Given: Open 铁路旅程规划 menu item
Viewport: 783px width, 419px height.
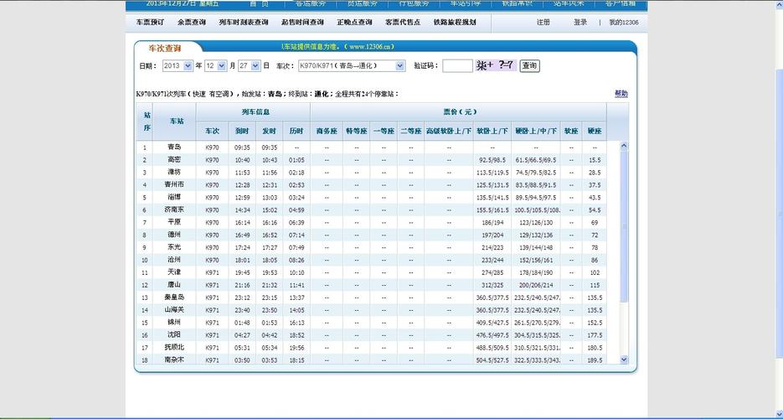Looking at the screenshot, I should click(455, 23).
